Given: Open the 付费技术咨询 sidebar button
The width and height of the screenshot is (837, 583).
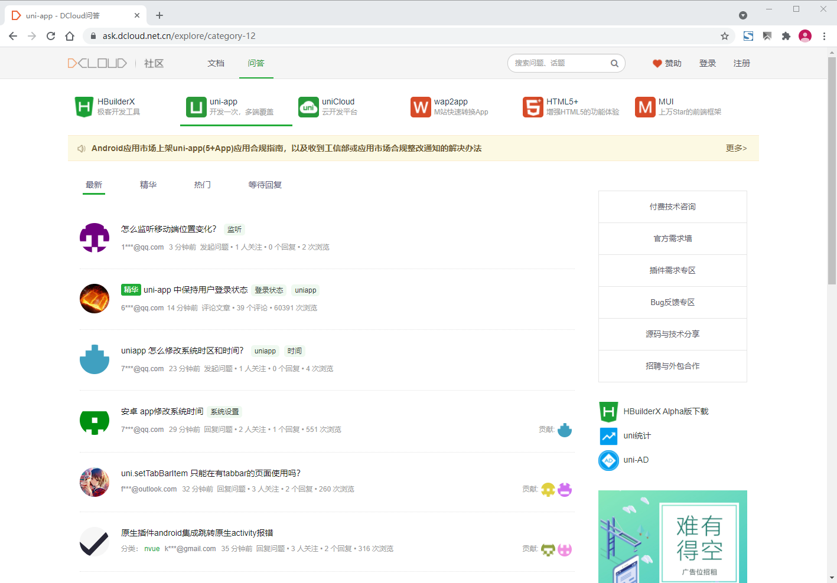Looking at the screenshot, I should [673, 207].
